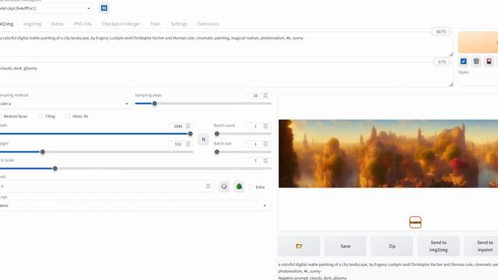The width and height of the screenshot is (498, 280).
Task: Open output folder with folder icon
Action: (299, 246)
